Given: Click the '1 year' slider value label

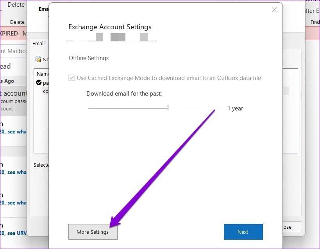Looking at the screenshot, I should click(235, 108).
